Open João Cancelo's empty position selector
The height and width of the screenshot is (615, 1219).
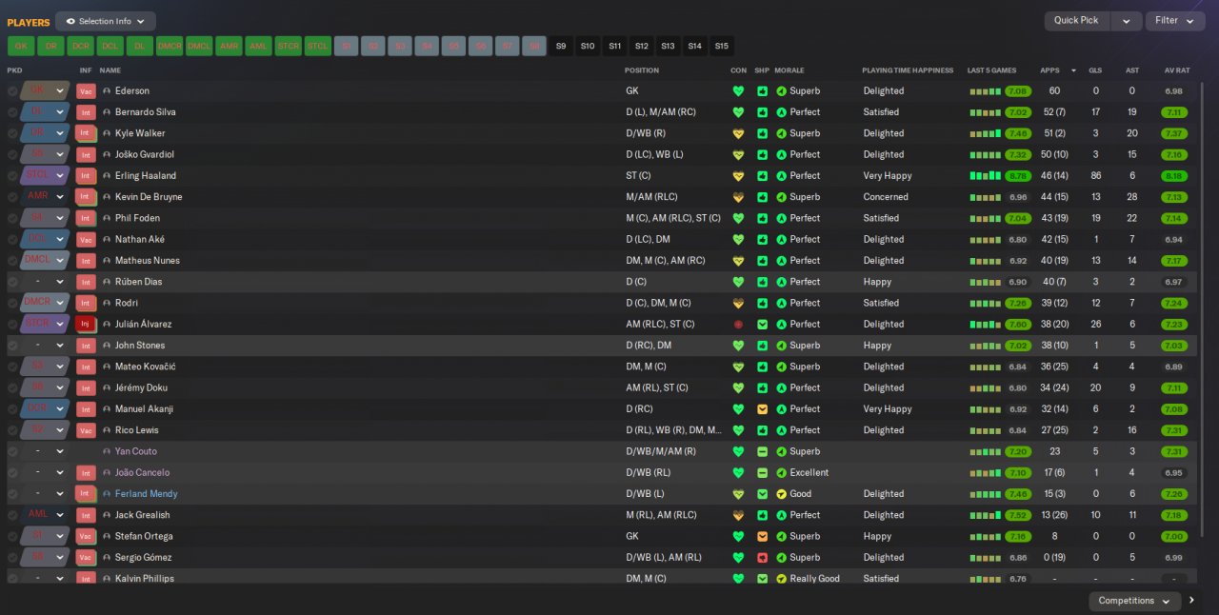[45, 473]
